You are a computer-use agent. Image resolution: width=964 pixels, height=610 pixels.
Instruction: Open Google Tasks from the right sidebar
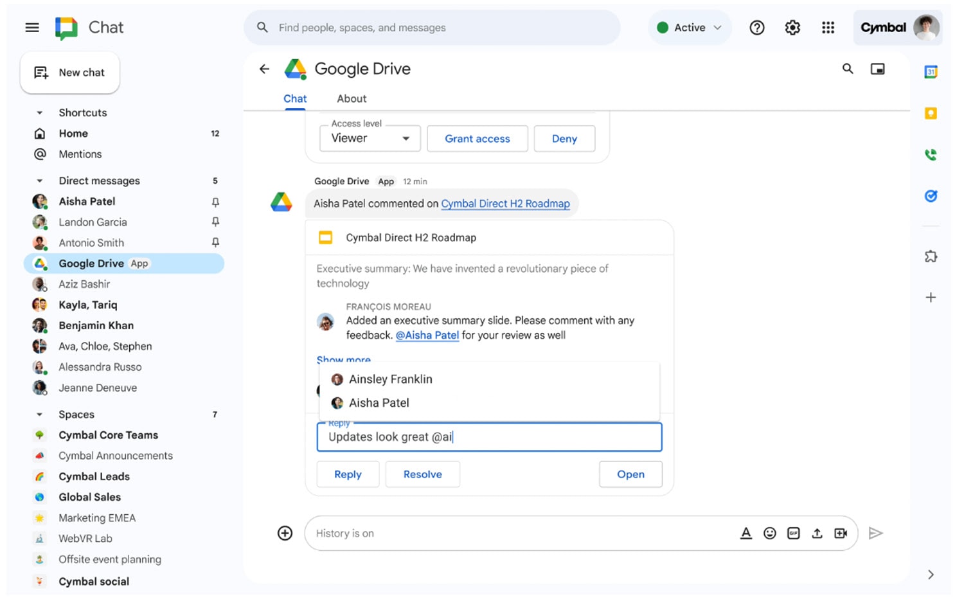point(931,196)
